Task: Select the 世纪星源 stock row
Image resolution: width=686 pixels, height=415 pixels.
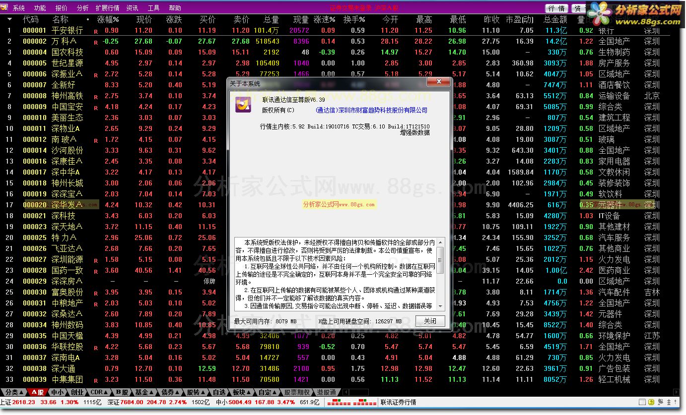Action: [x=335, y=63]
